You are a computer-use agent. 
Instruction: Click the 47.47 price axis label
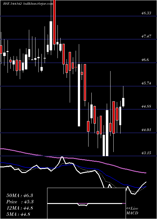[x=146, y=36]
